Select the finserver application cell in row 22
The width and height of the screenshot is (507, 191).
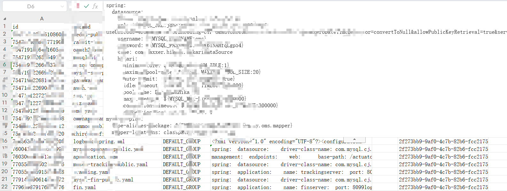[x=291, y=187]
